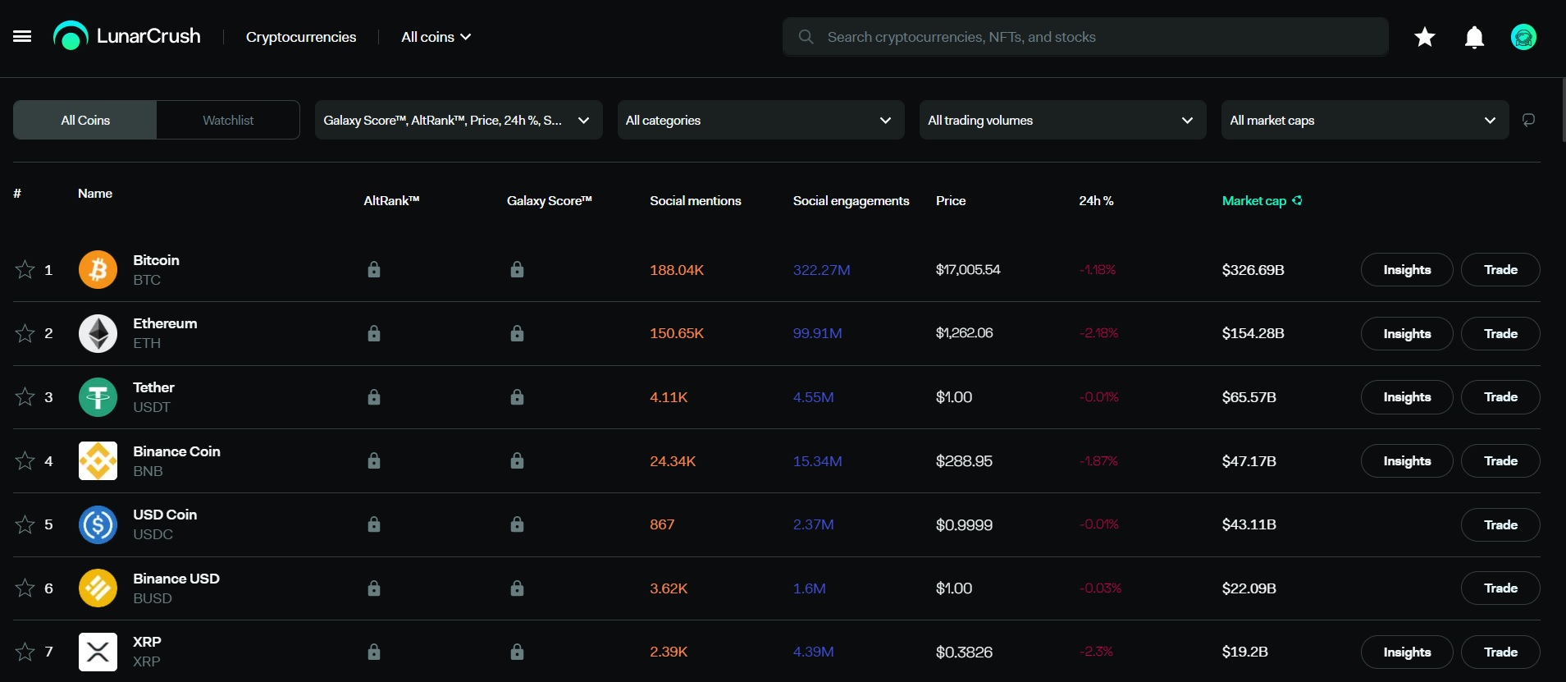1566x682 pixels.
Task: Open notifications bell
Action: coord(1474,38)
